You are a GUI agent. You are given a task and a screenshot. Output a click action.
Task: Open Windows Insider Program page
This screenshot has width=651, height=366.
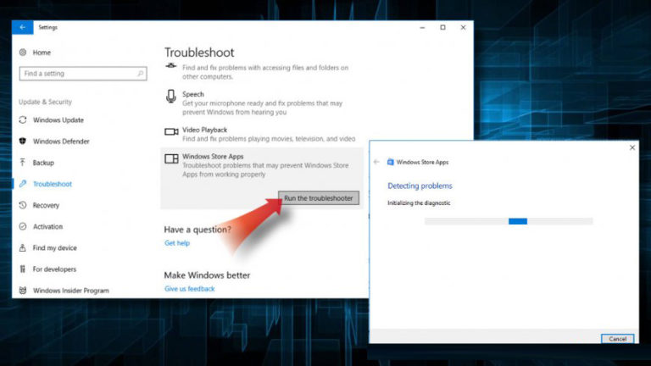[70, 291]
